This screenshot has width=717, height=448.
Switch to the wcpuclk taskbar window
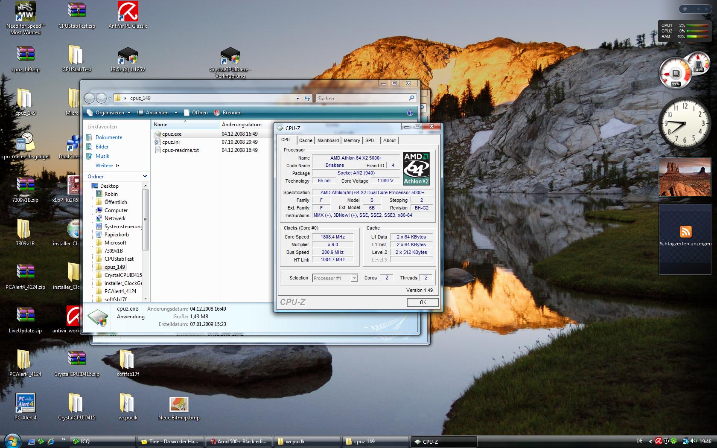point(307,442)
